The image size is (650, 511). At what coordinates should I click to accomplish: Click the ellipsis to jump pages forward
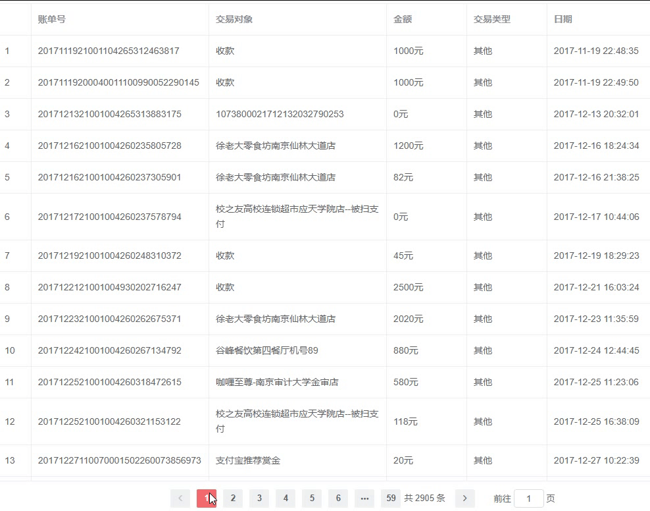364,498
